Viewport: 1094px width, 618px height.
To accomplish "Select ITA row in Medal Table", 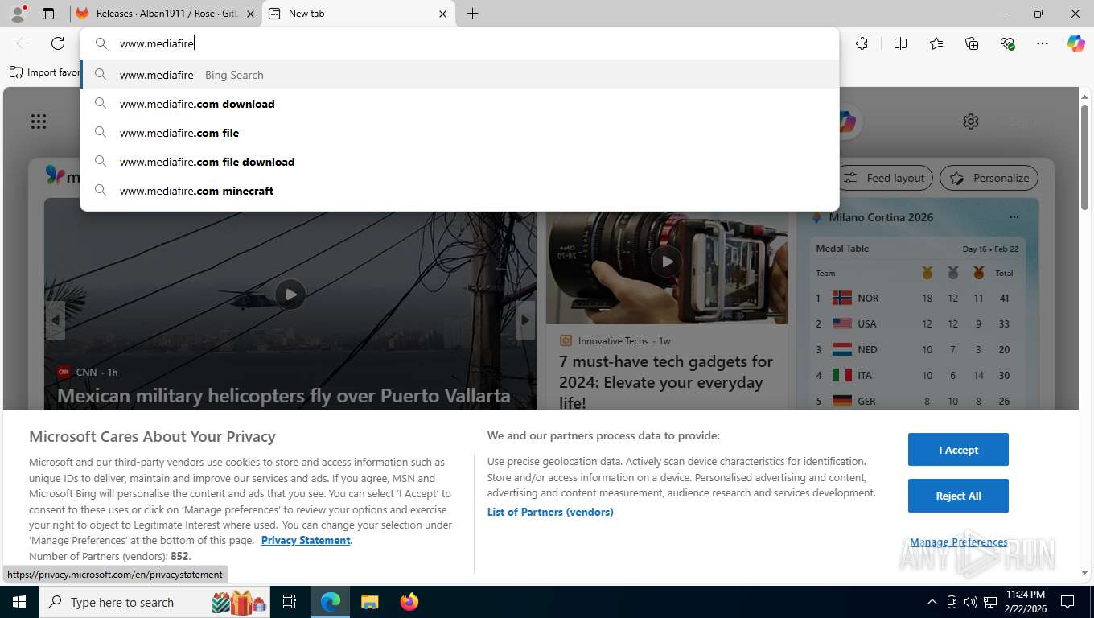I will (x=917, y=375).
